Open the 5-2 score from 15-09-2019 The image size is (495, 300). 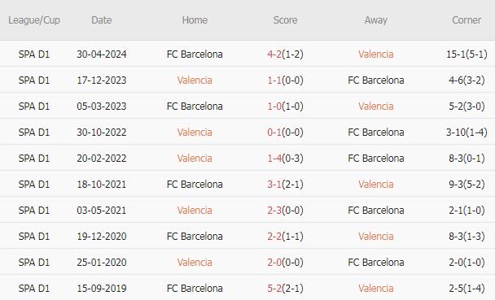[274, 289]
